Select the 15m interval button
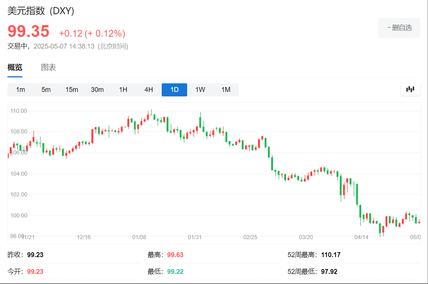The width and height of the screenshot is (428, 284). (71, 90)
